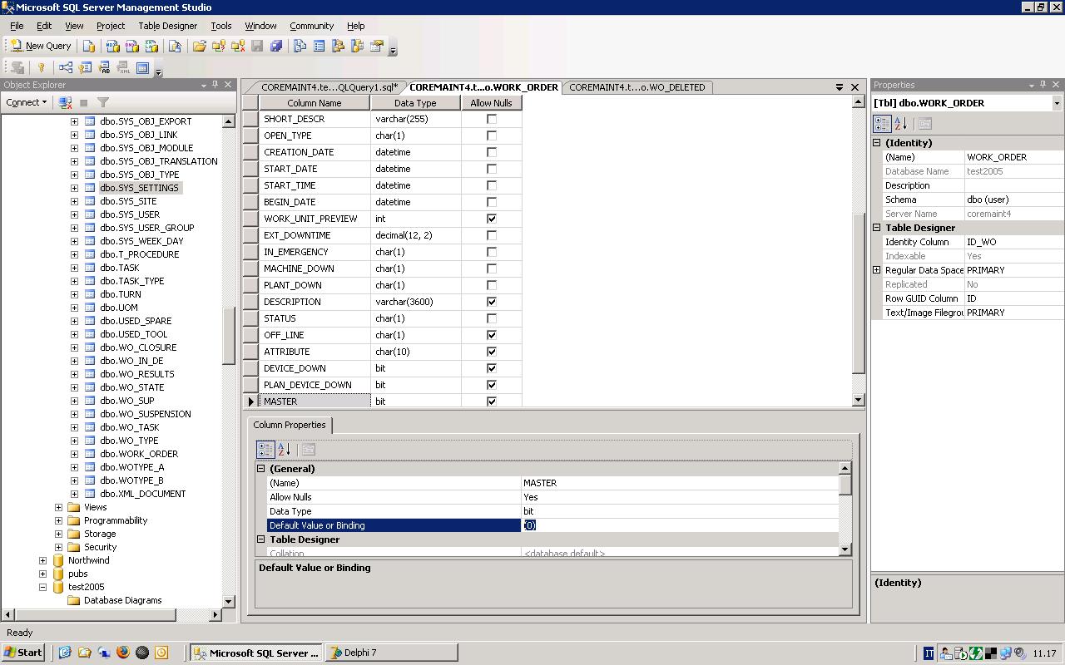Click the Save All icon
This screenshot has width=1065, height=665.
click(x=276, y=46)
